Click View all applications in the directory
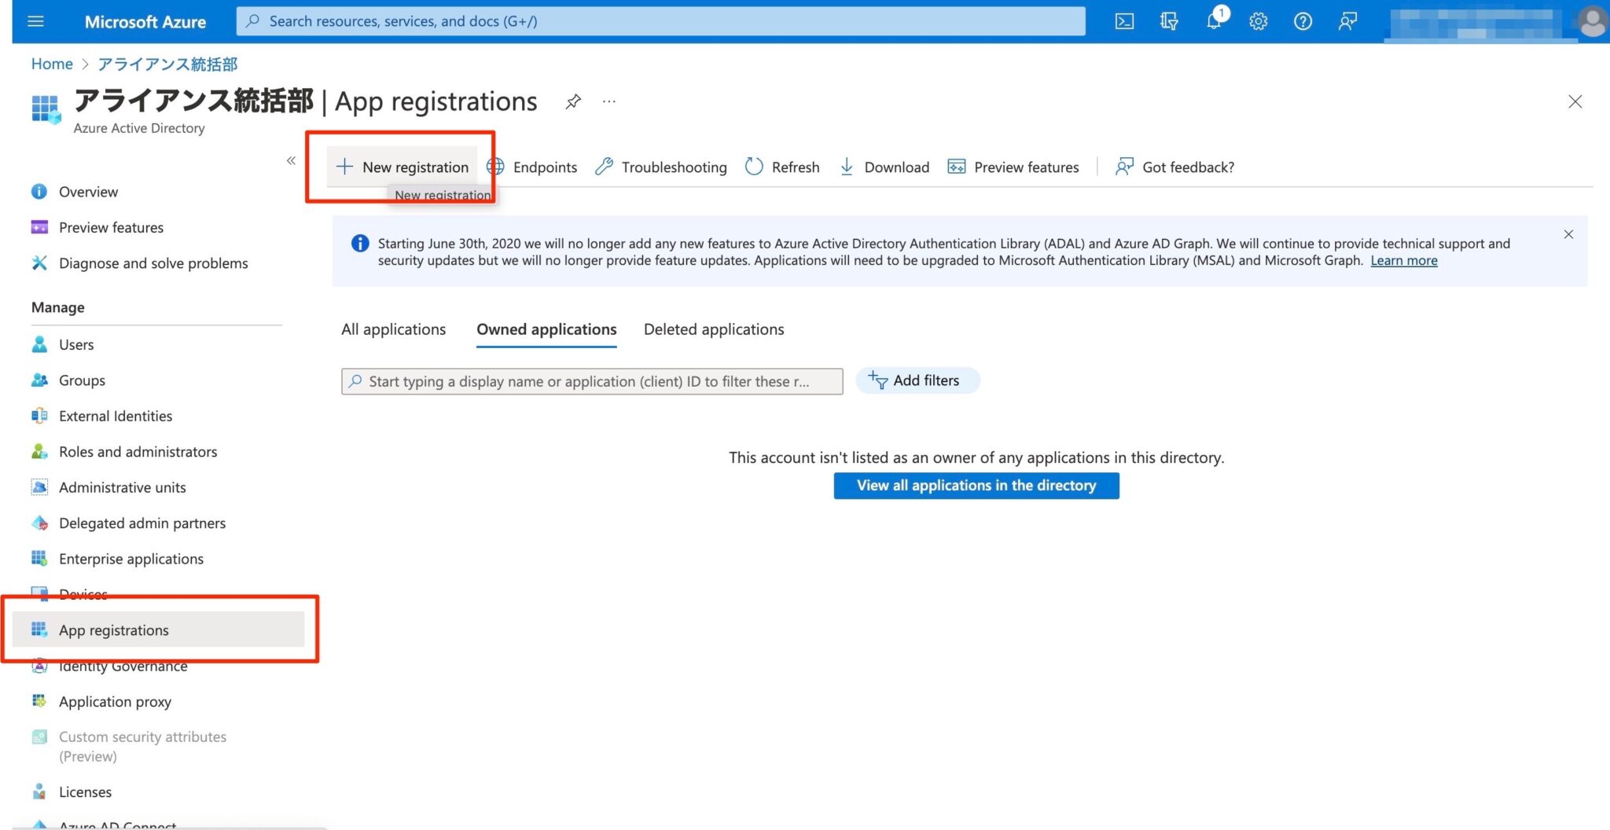This screenshot has width=1610, height=830. point(976,485)
